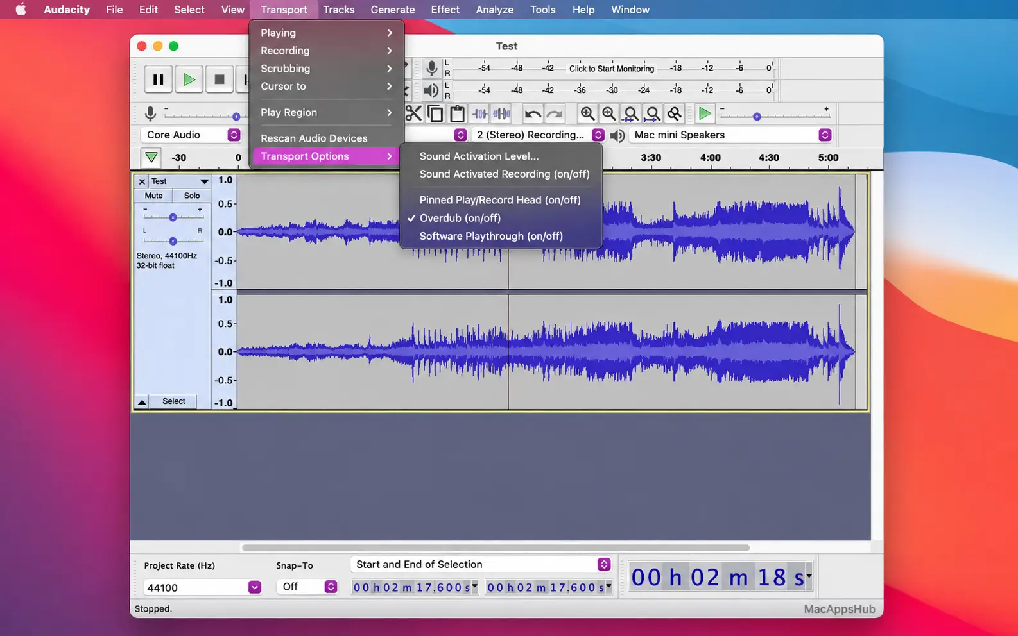Select Transport Options menu item
Screen dimensions: 1018x636
327,156
